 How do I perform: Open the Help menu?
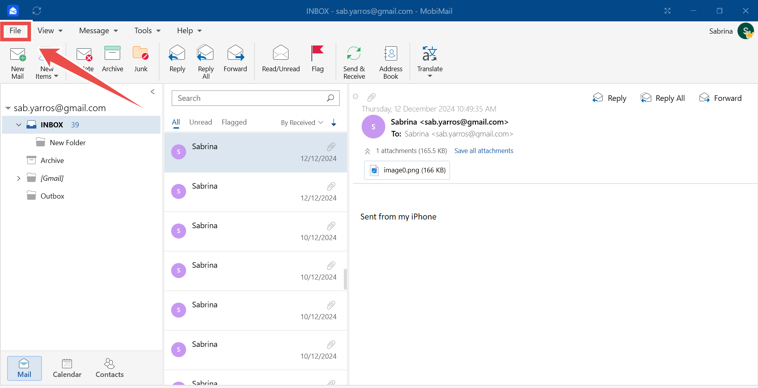[x=189, y=31]
